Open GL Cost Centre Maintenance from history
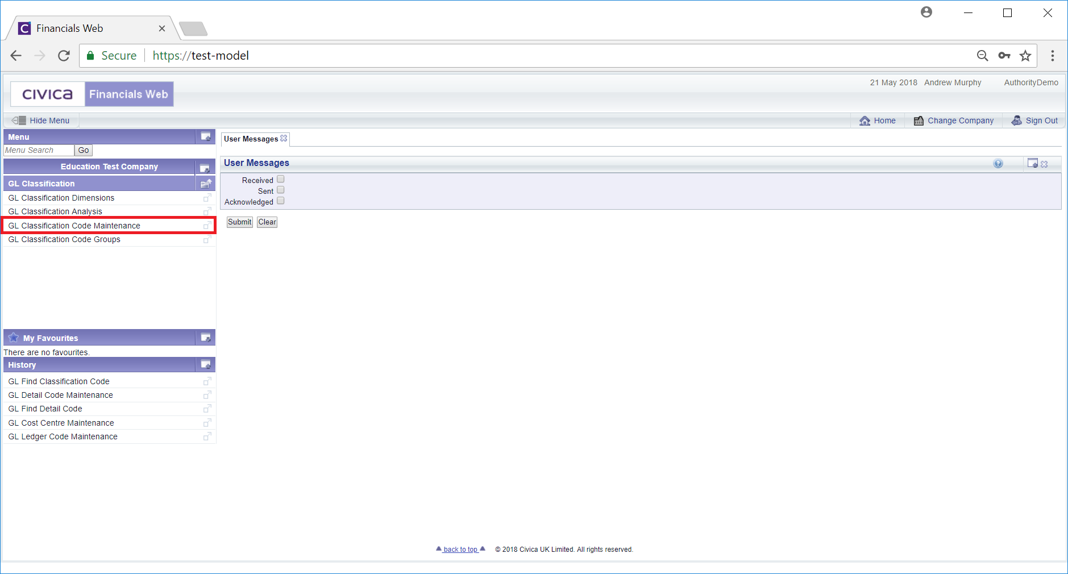 tap(61, 423)
